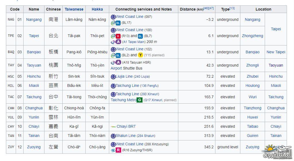294x161 pixels.
Task: Click the green G17 Taichung Metro badge
Action: point(140,100)
